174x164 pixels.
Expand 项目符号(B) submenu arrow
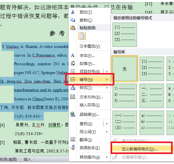pyautogui.click(x=107, y=71)
